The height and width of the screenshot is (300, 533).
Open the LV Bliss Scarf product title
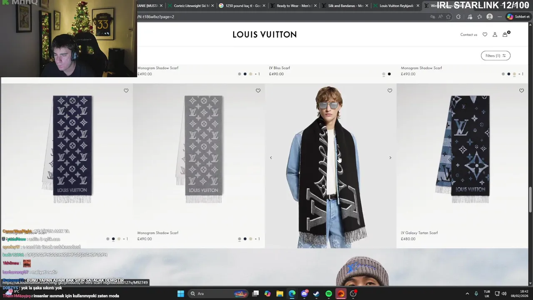(x=279, y=68)
